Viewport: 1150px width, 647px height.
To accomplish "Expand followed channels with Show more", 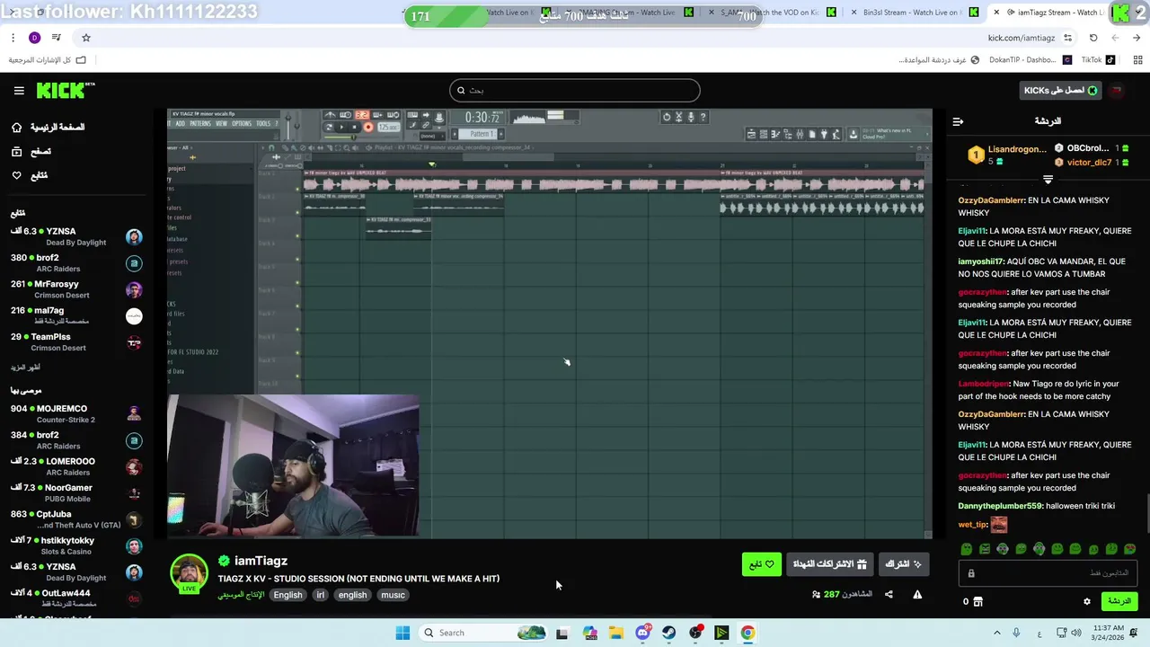I will coord(25,368).
